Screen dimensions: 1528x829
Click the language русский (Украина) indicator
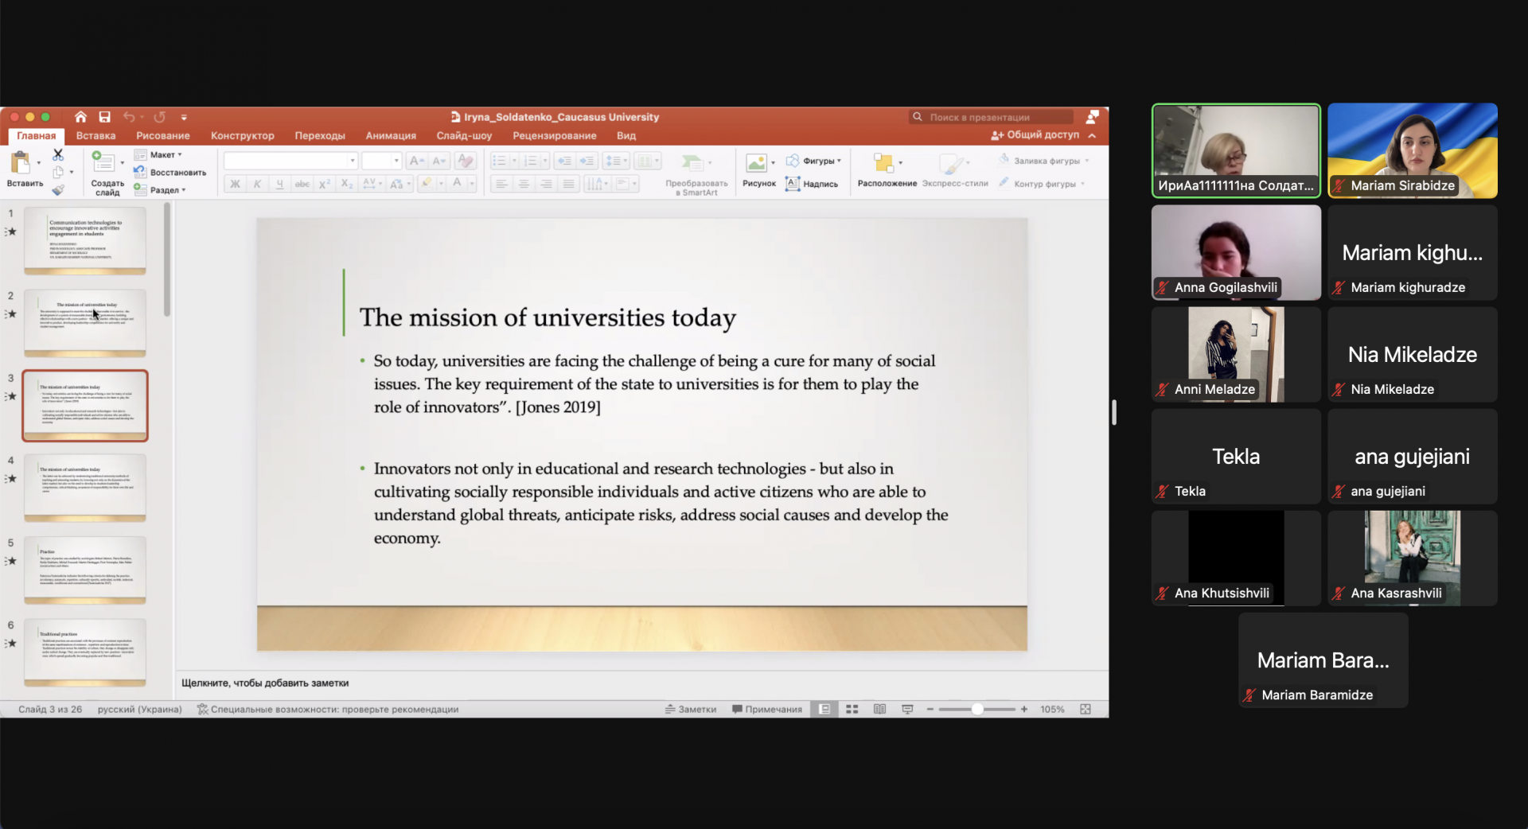(139, 709)
